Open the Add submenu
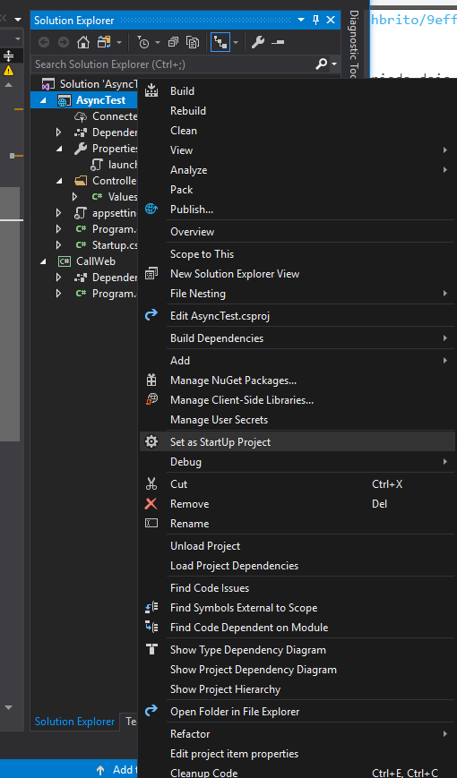 click(x=297, y=360)
